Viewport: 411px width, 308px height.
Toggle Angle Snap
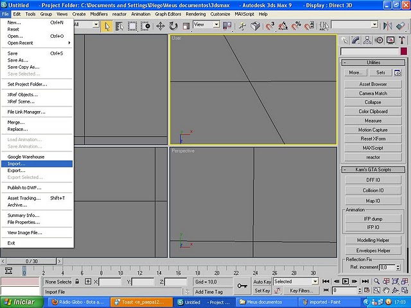click(283, 26)
